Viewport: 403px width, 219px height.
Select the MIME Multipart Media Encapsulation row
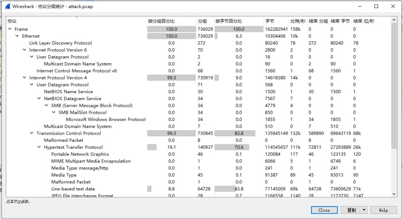(x=198, y=161)
